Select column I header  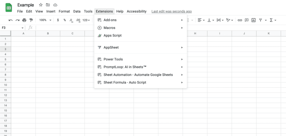pos(220,33)
